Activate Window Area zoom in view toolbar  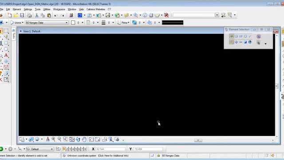click(66, 139)
